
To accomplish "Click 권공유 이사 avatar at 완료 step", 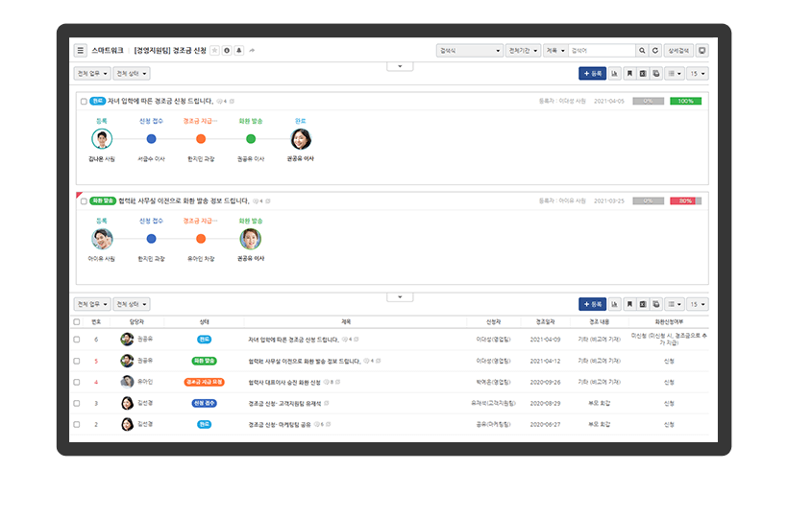I will click(301, 139).
